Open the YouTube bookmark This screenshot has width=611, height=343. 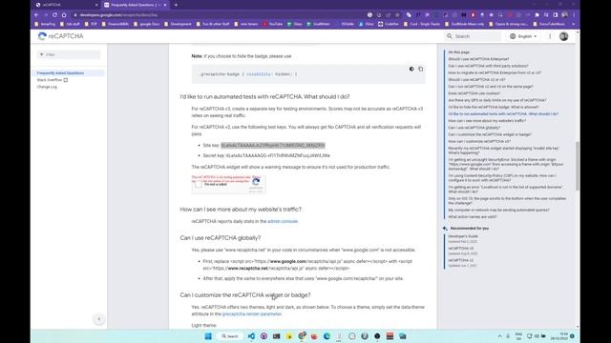tap(273, 24)
